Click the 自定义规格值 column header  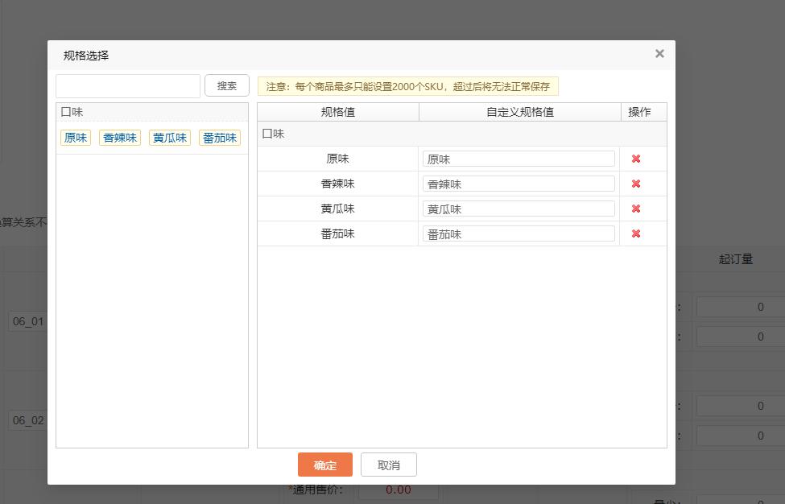pyautogui.click(x=520, y=112)
